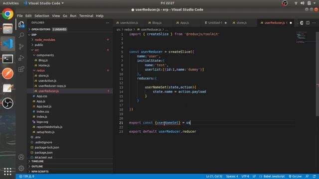Open Visual Studio Code app menu in top bar

tap(44, 3)
